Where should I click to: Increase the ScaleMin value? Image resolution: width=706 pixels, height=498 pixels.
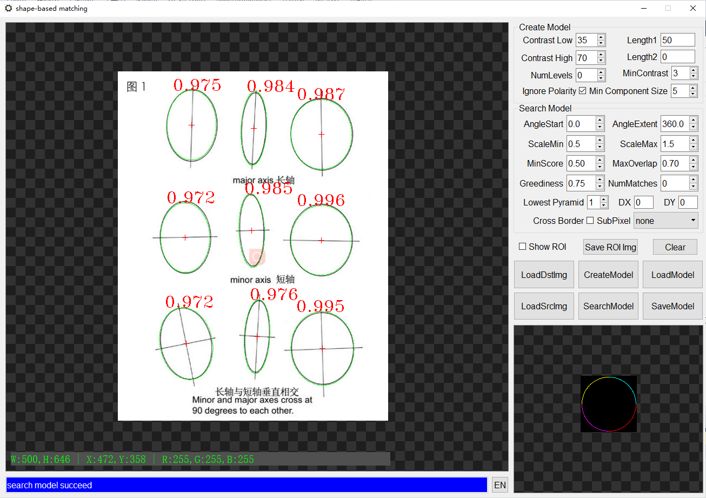[600, 140]
